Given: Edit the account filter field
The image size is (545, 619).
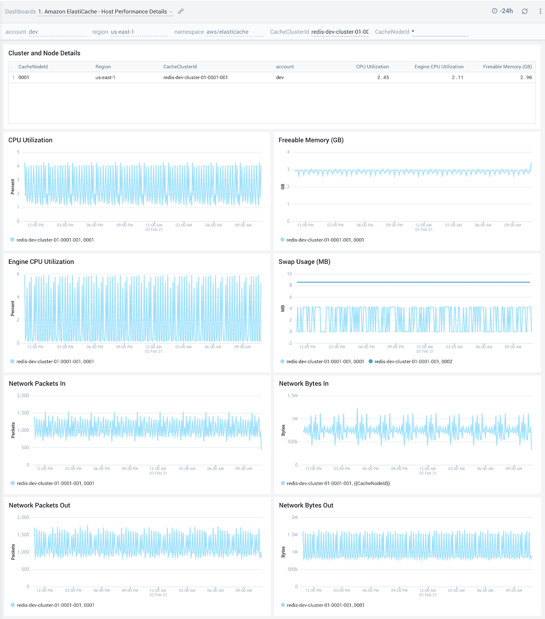Looking at the screenshot, I should tap(57, 32).
